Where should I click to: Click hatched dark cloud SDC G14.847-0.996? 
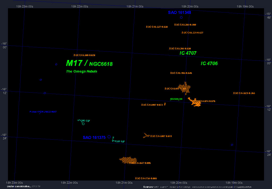[127, 160]
